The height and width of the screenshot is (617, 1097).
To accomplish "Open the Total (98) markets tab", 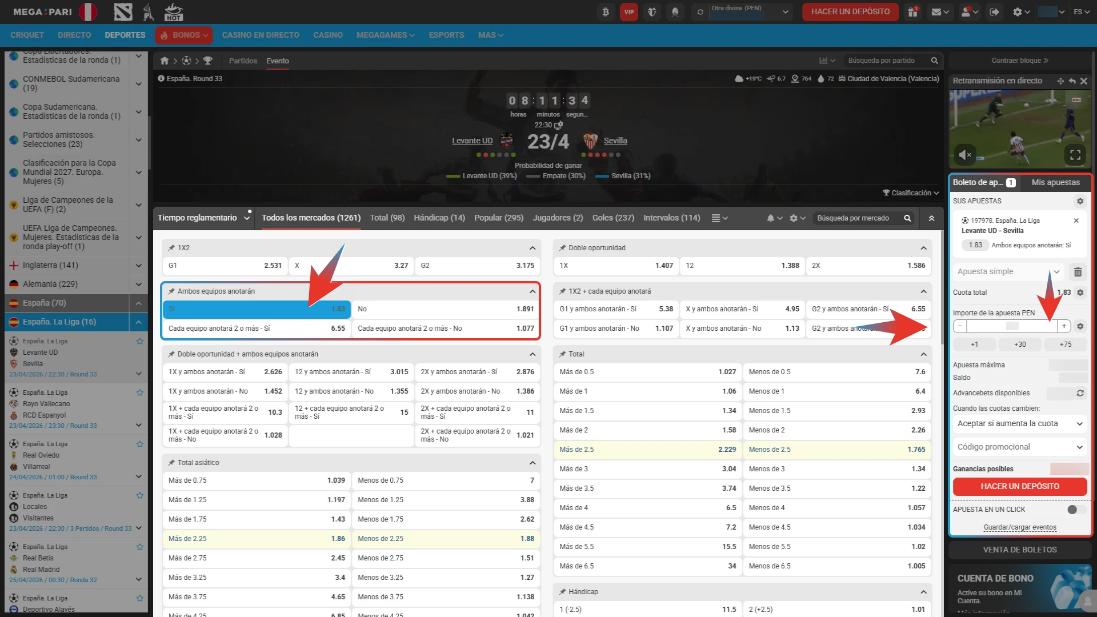I will click(387, 218).
